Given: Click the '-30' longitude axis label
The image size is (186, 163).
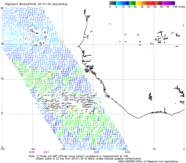Looking at the screenshot, I should click(x=2, y=149).
